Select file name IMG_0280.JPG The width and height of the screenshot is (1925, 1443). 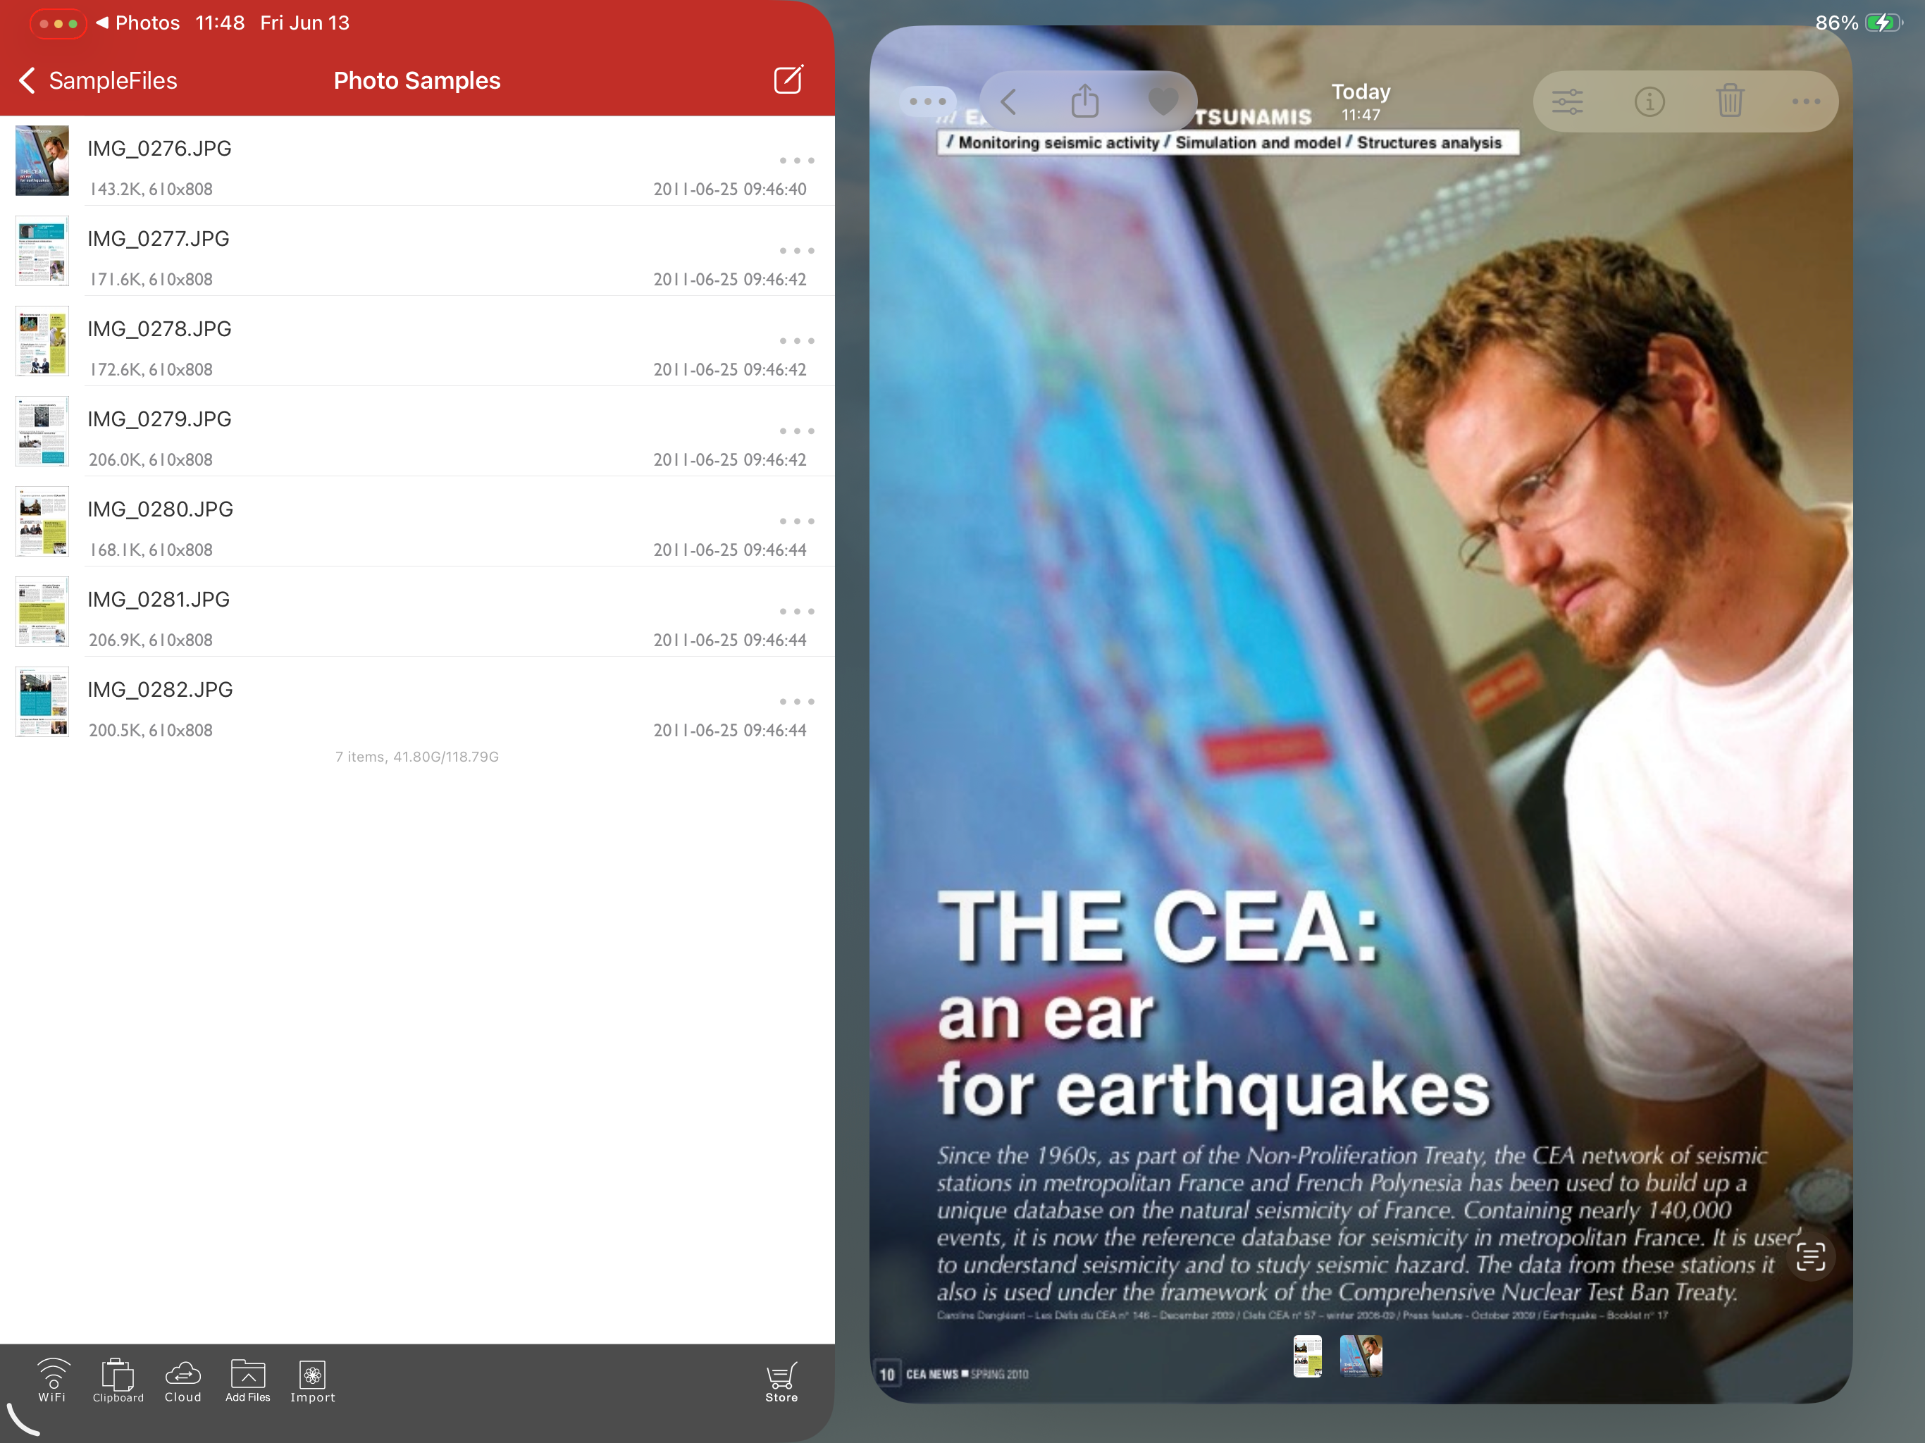coord(160,509)
